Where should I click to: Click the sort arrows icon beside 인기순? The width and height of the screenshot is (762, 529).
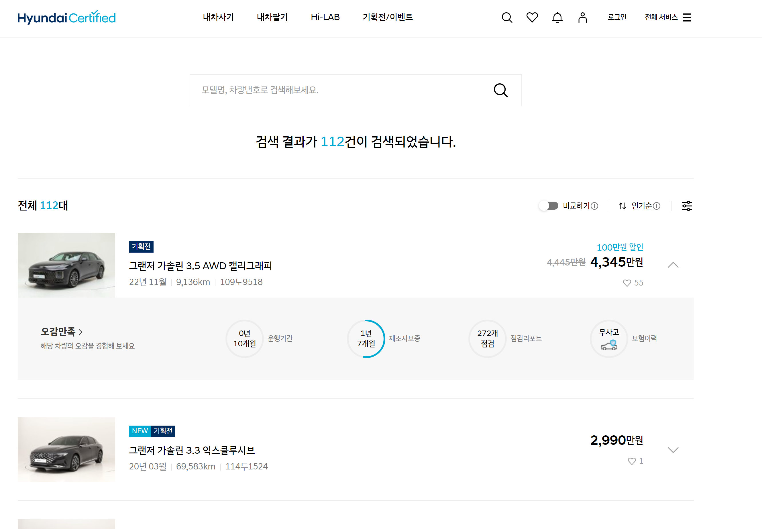click(622, 206)
